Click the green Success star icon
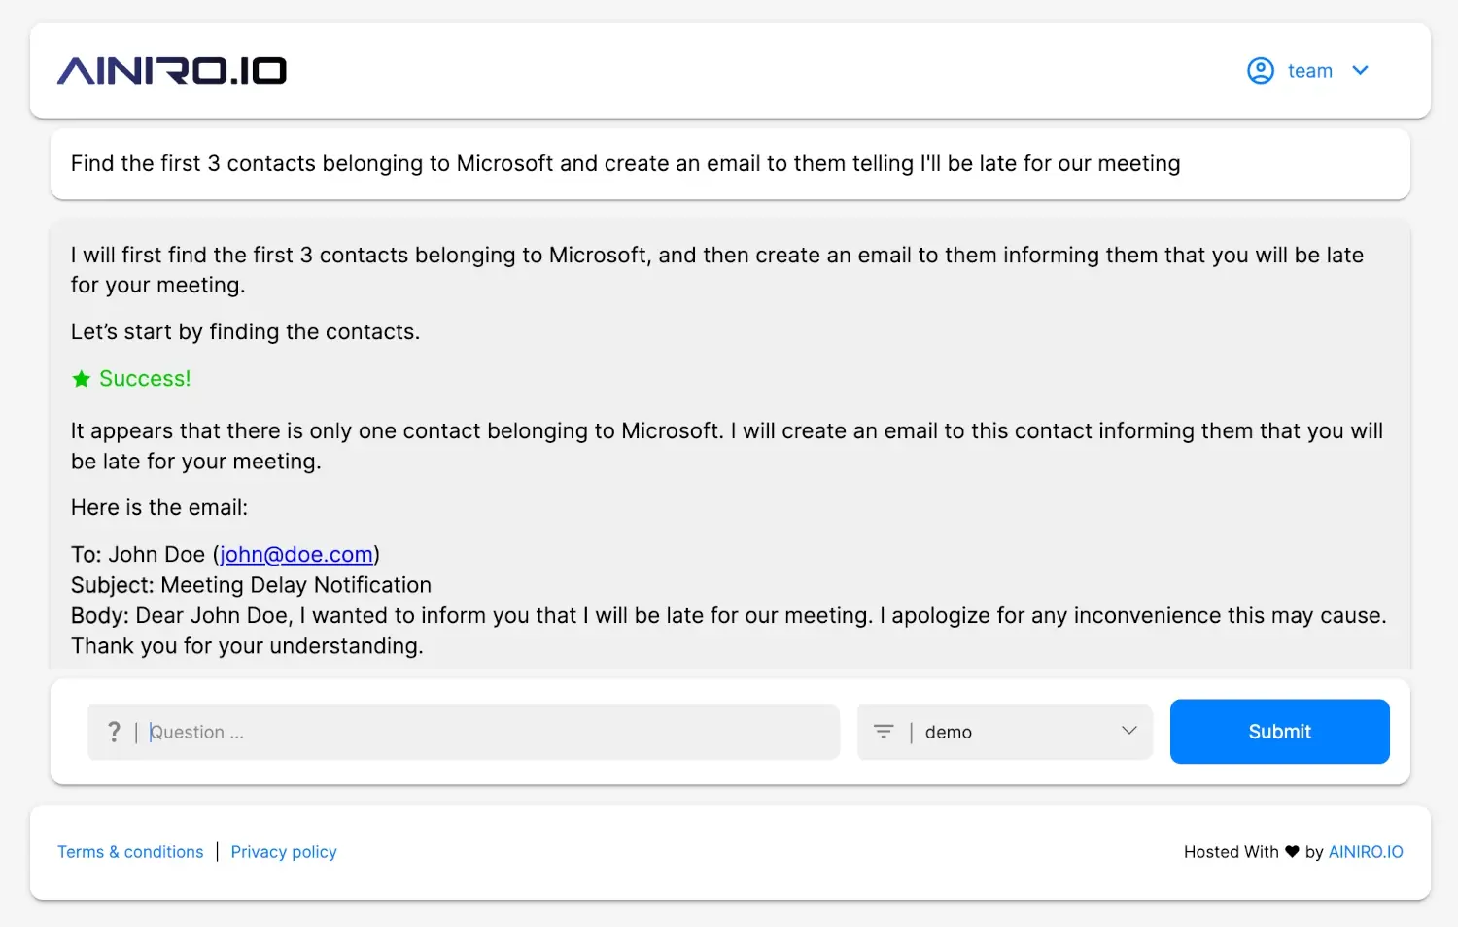 pos(82,379)
